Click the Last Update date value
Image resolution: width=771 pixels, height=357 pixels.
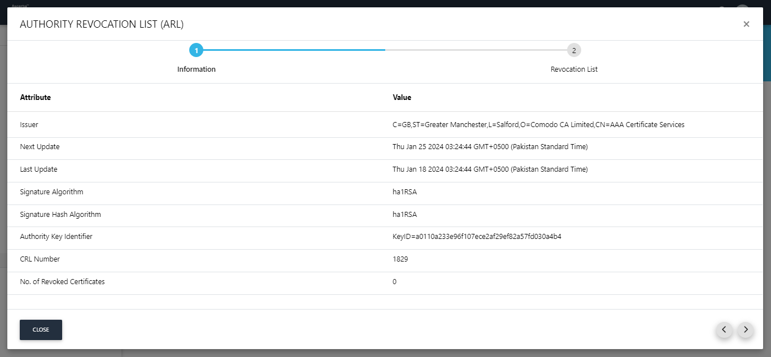tap(490, 169)
